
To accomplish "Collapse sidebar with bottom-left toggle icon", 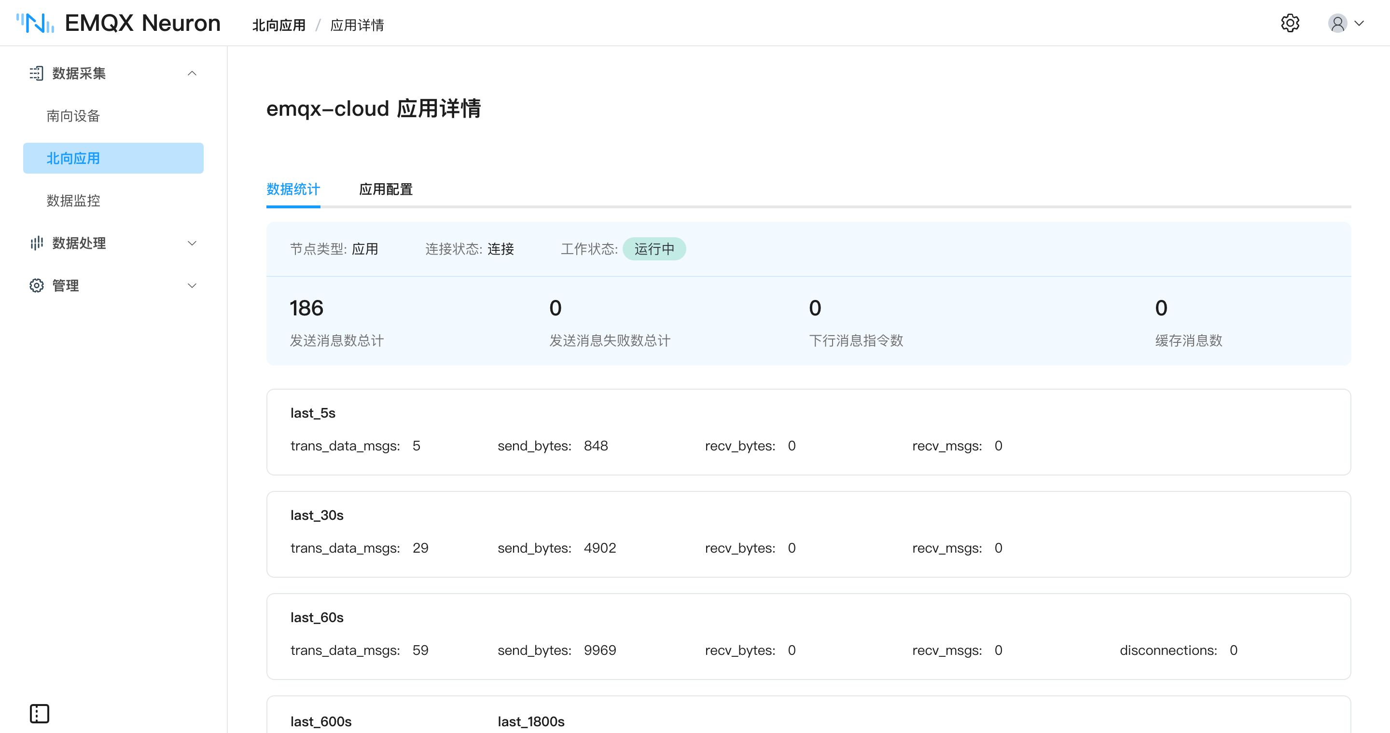I will tap(40, 714).
